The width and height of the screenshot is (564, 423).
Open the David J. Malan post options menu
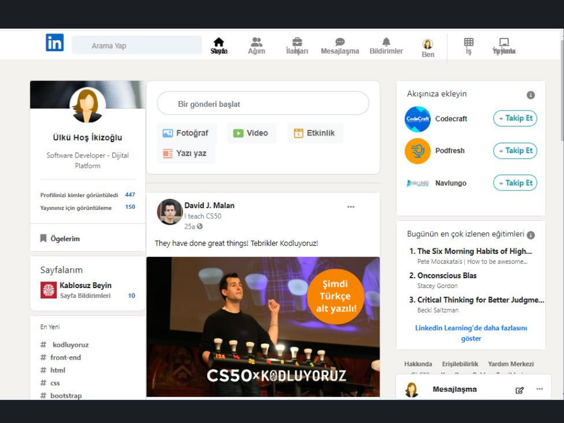pyautogui.click(x=351, y=207)
